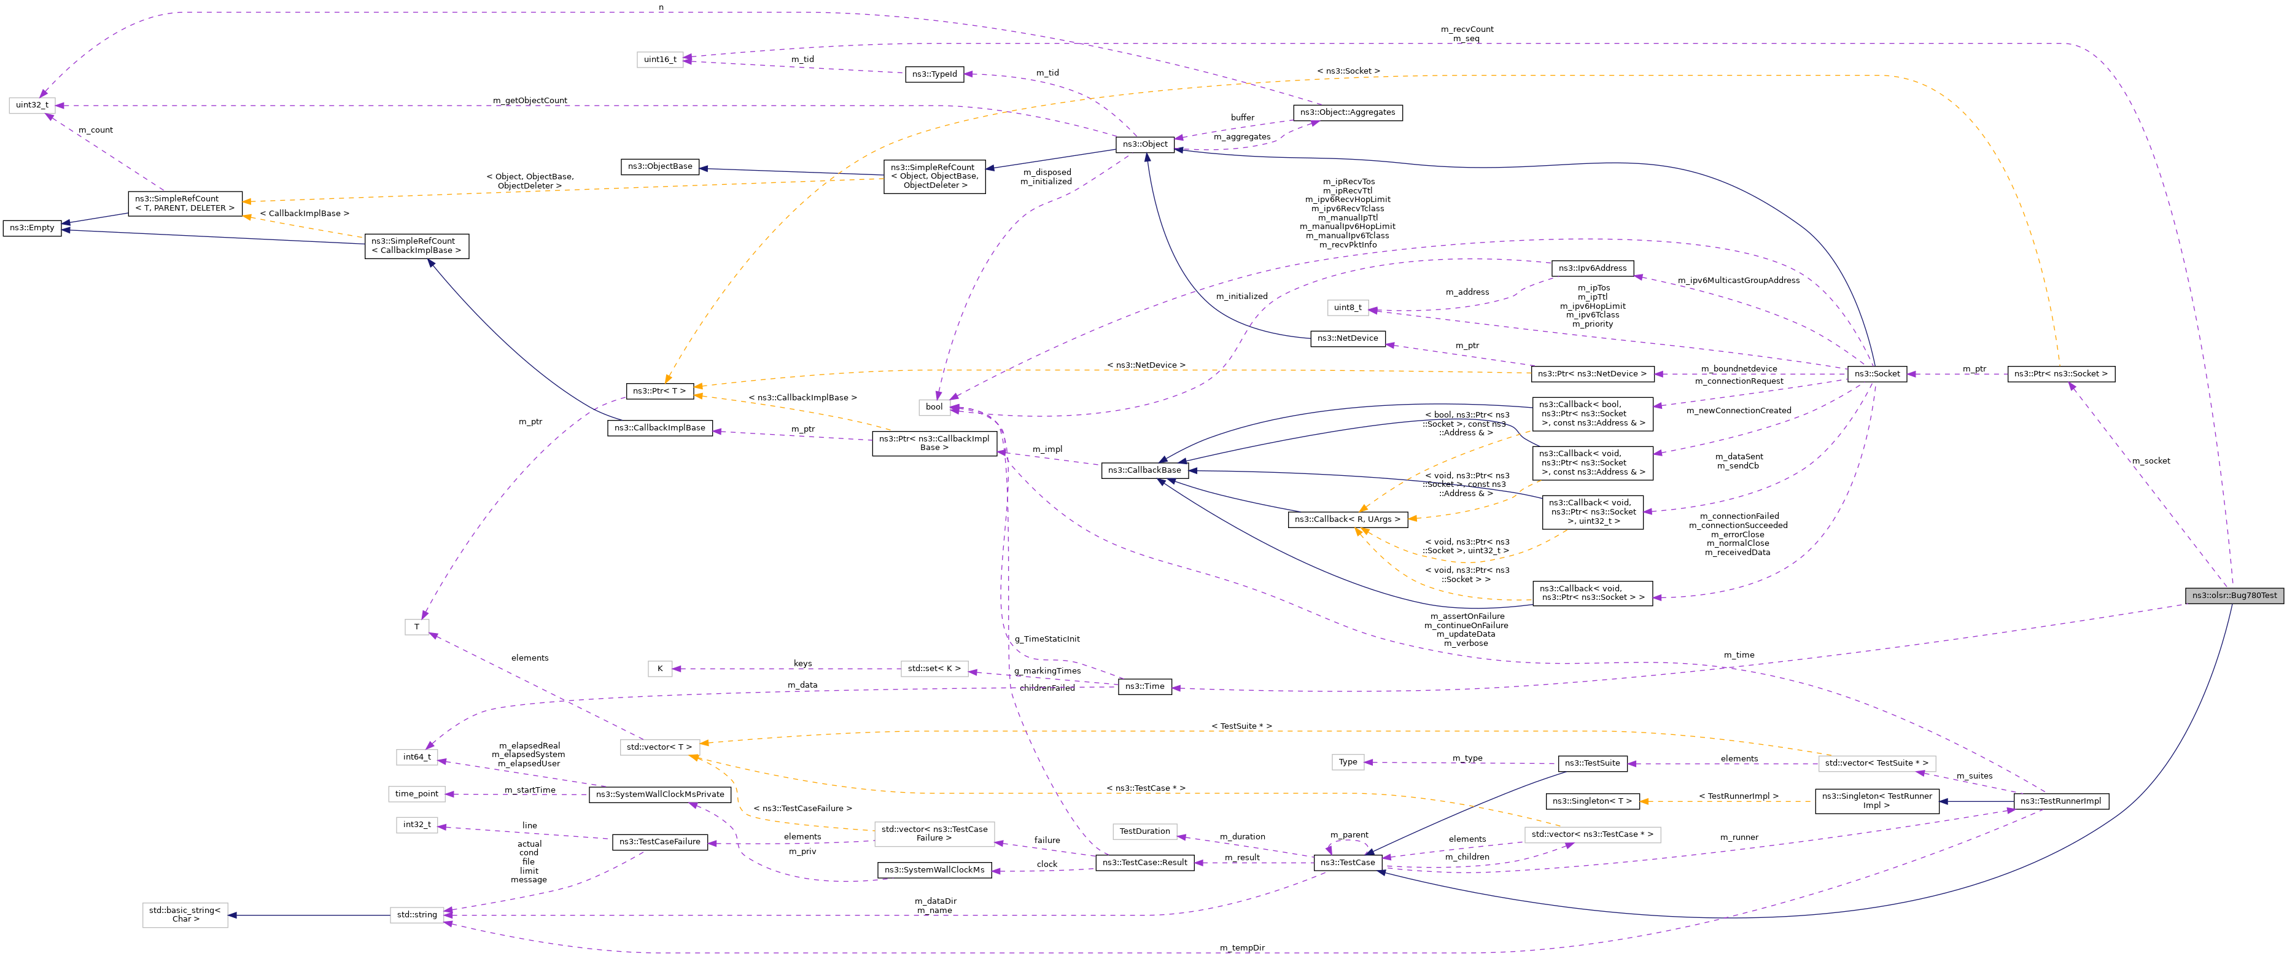The height and width of the screenshot is (956, 2287).
Task: Click the T template node
Action: coord(417,627)
